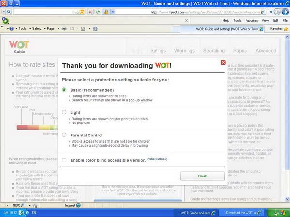Open the Tools dropdown in command bar

tap(16, 29)
